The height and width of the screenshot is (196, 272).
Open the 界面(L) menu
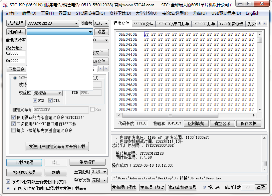pos(65,13)
